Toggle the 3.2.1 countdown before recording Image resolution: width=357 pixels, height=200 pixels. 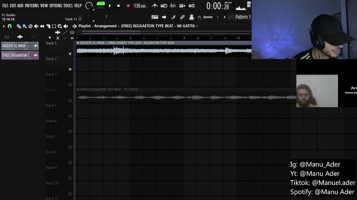coord(173,6)
